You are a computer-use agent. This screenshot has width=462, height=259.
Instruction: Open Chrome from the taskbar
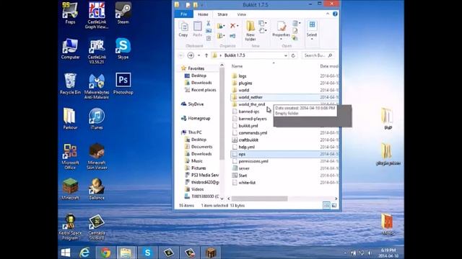[x=105, y=253]
